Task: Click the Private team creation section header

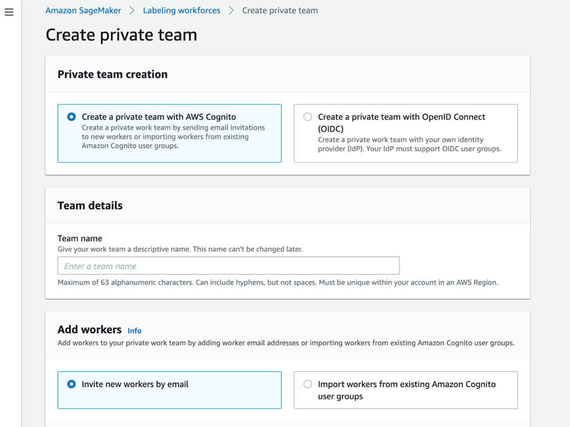Action: pyautogui.click(x=113, y=75)
